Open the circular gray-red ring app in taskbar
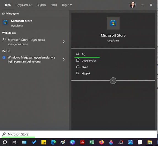Image resolution: width=158 pixels, height=146 pixels. (x=121, y=142)
